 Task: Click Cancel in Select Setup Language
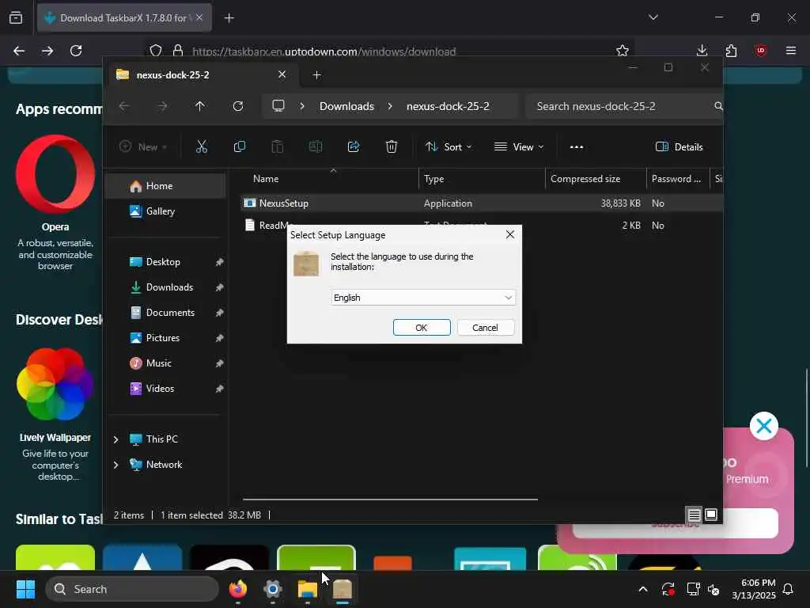pos(485,327)
